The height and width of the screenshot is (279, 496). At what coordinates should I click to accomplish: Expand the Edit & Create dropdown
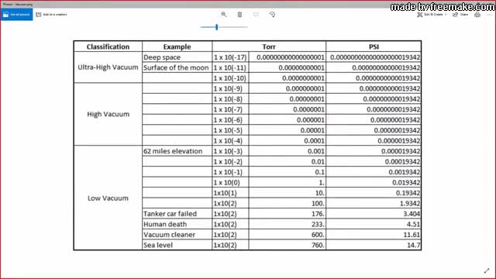click(432, 15)
